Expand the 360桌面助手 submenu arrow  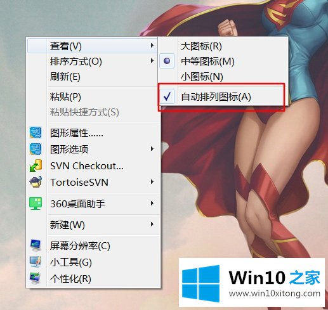tap(152, 203)
